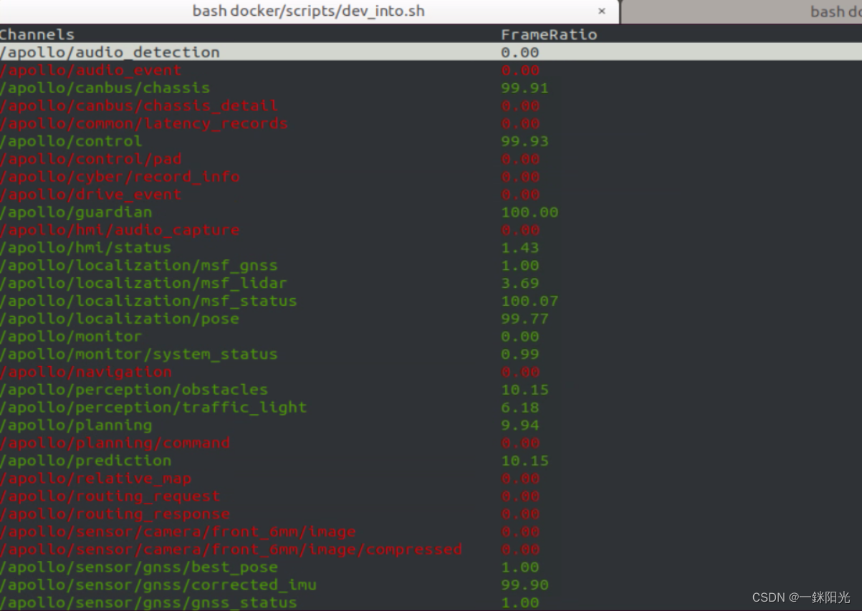Viewport: 862px width, 611px height.
Task: Select the /apollo/localization/msf_gnss channel
Action: [139, 266]
